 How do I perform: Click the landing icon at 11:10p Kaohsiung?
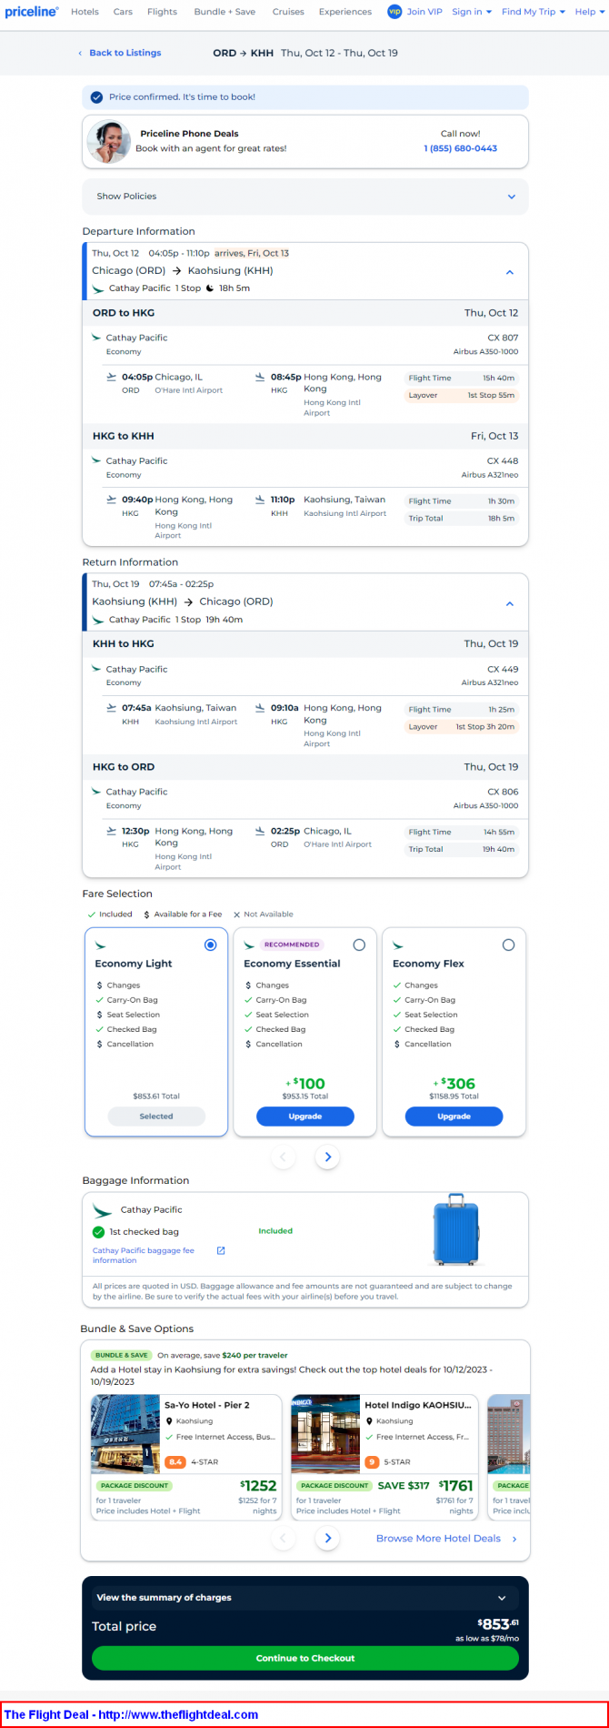pos(260,500)
